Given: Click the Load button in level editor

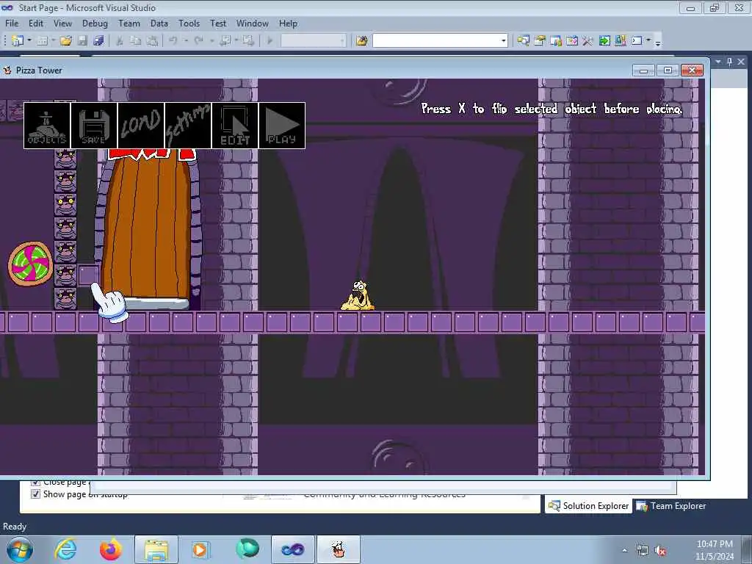Looking at the screenshot, I should point(141,126).
